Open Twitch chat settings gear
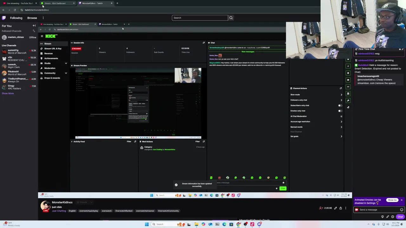This screenshot has width=406, height=228. pyautogui.click(x=393, y=217)
